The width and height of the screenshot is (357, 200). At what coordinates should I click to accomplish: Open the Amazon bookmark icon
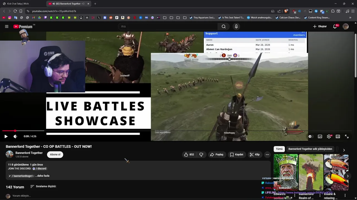(x=123, y=17)
